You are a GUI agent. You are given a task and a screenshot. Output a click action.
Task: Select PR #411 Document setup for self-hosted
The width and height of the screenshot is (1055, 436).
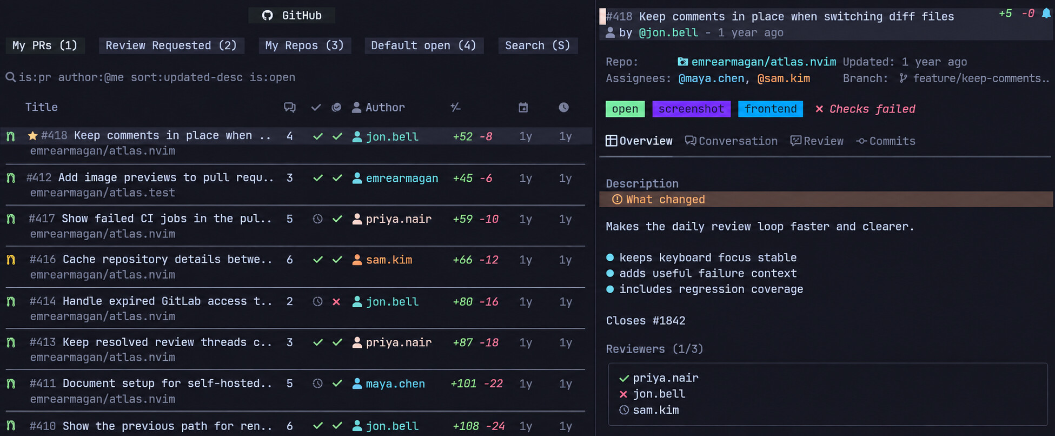point(295,391)
